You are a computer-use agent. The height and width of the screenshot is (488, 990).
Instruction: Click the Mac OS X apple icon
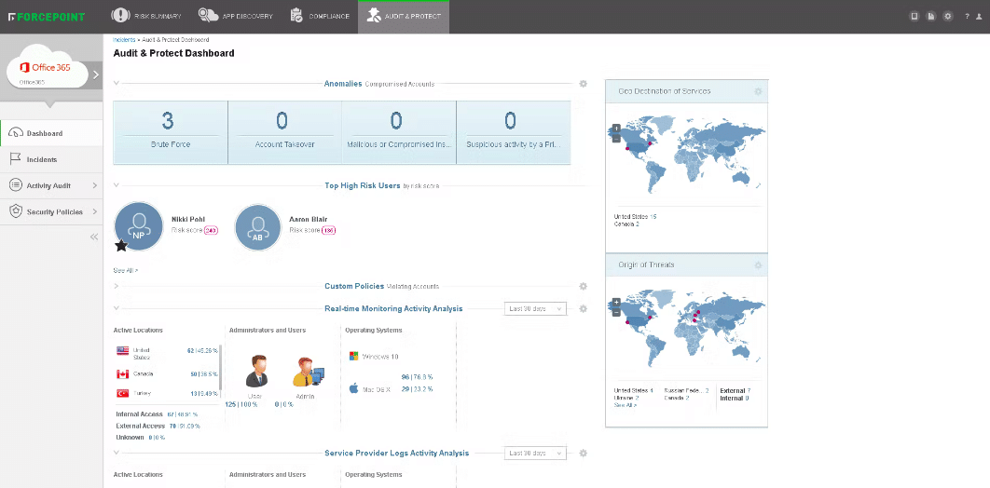[354, 387]
